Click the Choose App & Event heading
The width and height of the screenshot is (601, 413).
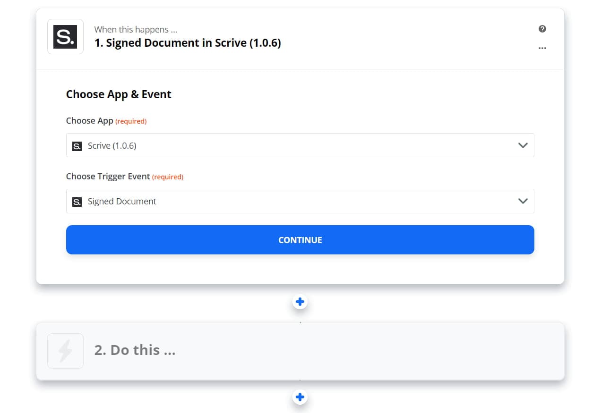click(119, 94)
